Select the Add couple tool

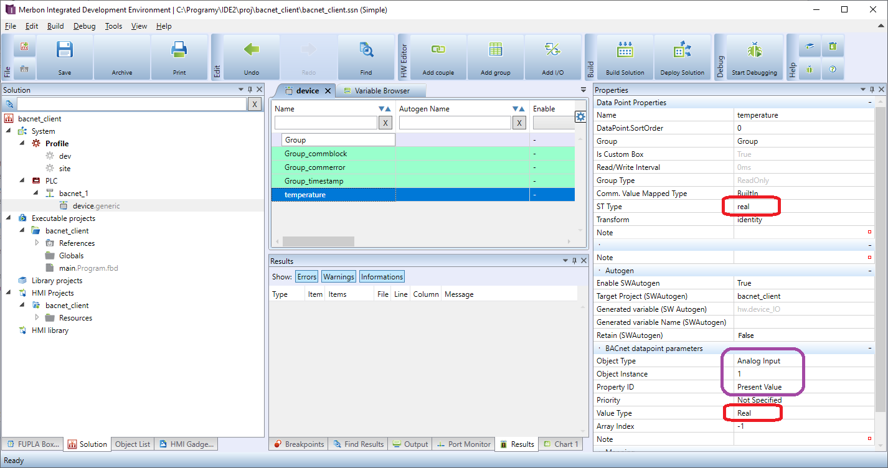(x=438, y=56)
